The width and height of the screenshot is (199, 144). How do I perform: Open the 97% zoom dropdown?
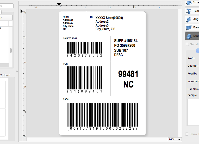(175, 139)
